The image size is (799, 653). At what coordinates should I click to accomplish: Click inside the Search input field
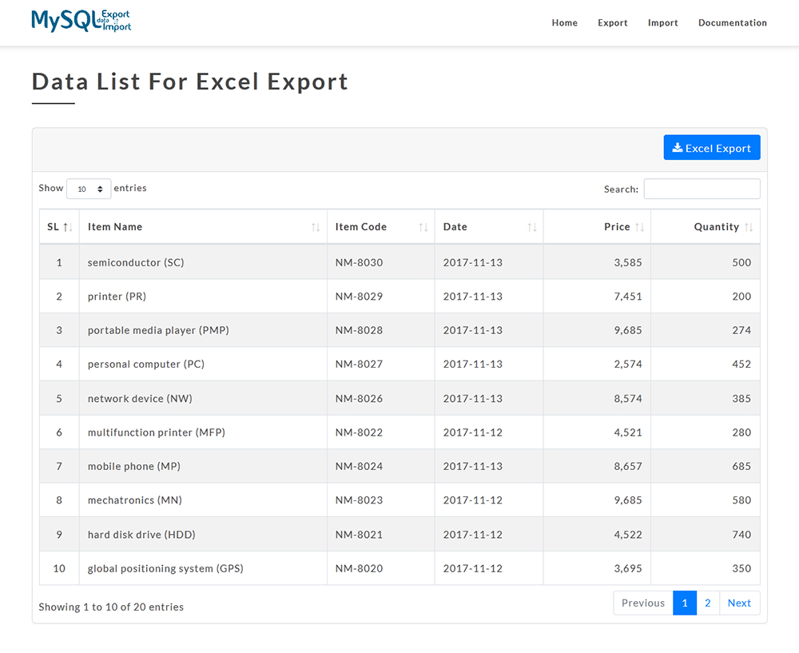pyautogui.click(x=702, y=189)
